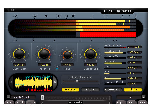
Task: Click the Copy B button
Action: click(31, 102)
